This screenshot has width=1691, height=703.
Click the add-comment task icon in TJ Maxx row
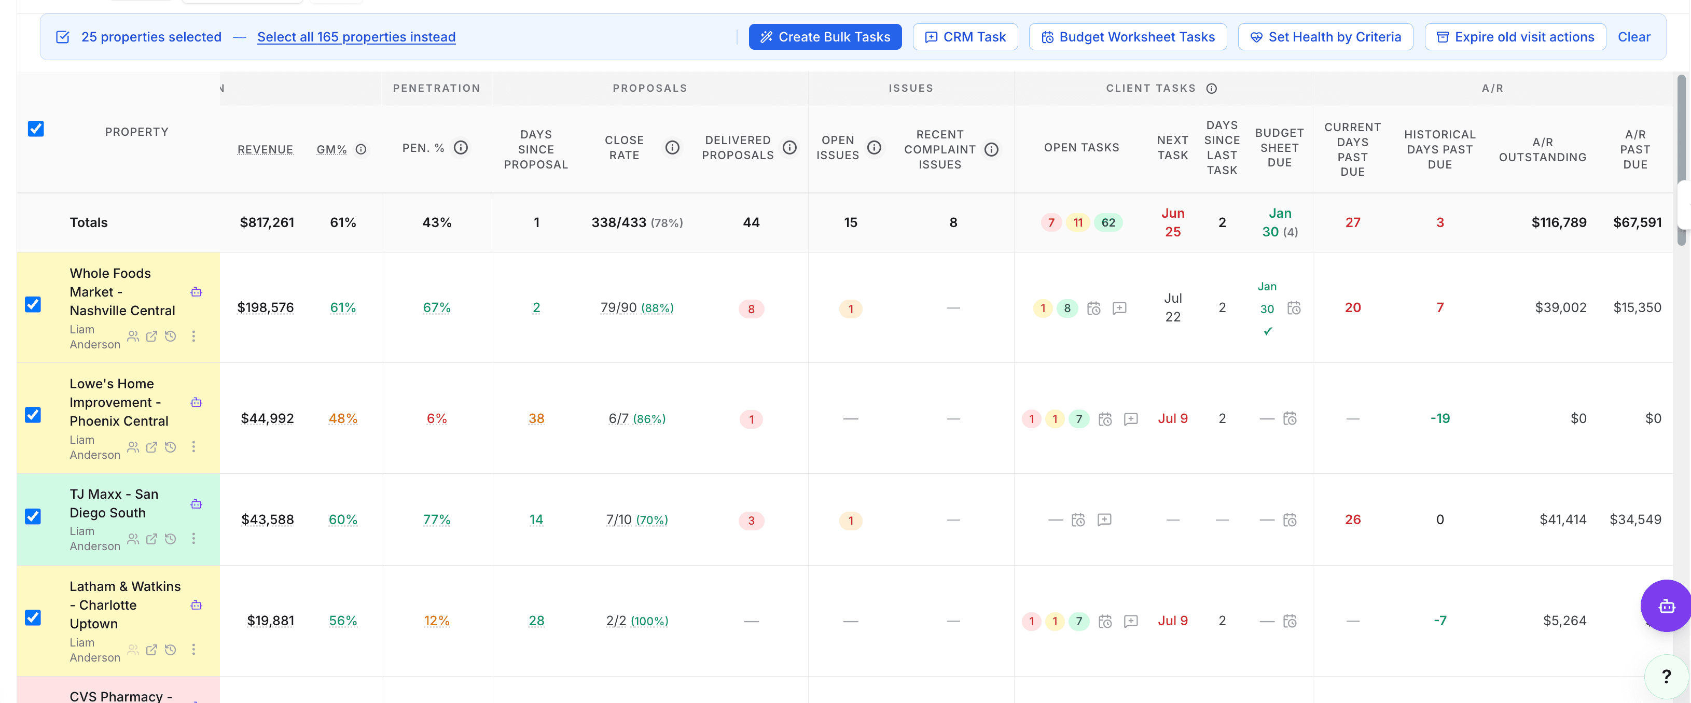[x=1105, y=520]
